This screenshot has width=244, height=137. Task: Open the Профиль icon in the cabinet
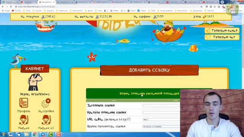click(x=24, y=103)
